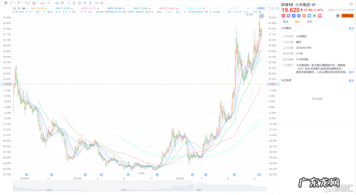This screenshot has width=356, height=195.
Task: Click the blue tag badge icon
Action: click(x=309, y=16)
